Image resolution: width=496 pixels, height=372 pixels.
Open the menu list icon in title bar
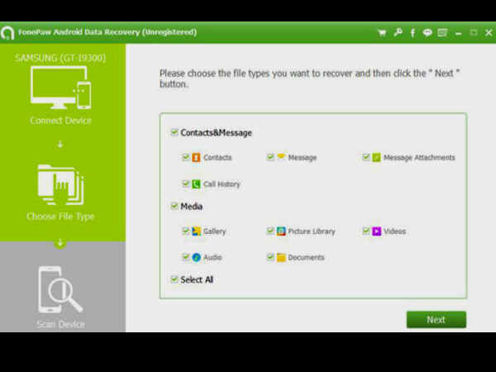coord(442,32)
